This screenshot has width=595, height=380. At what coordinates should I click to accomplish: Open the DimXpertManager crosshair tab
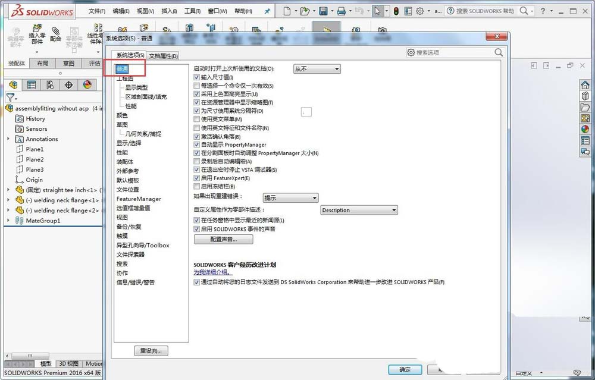(68, 84)
